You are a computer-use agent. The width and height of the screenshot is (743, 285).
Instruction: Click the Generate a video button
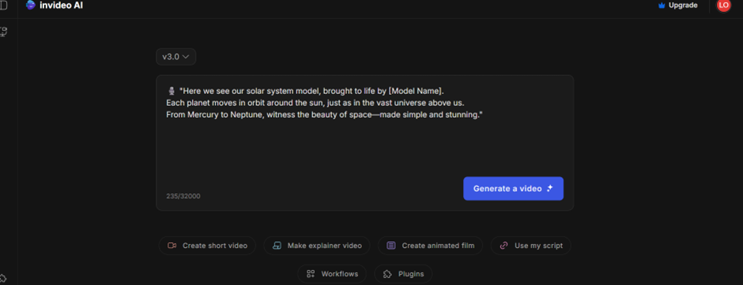tap(513, 189)
